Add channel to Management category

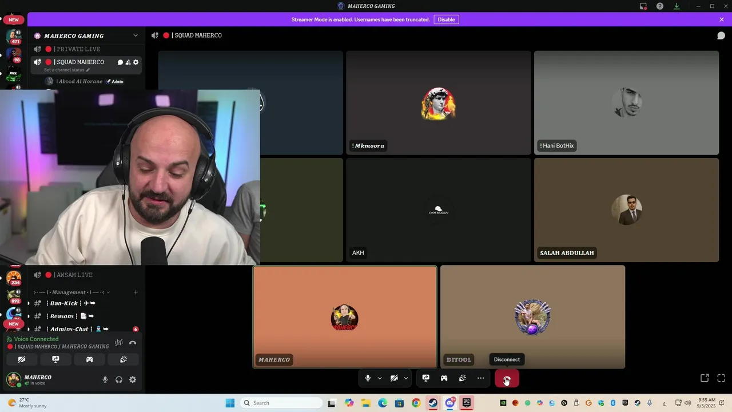coord(136,292)
